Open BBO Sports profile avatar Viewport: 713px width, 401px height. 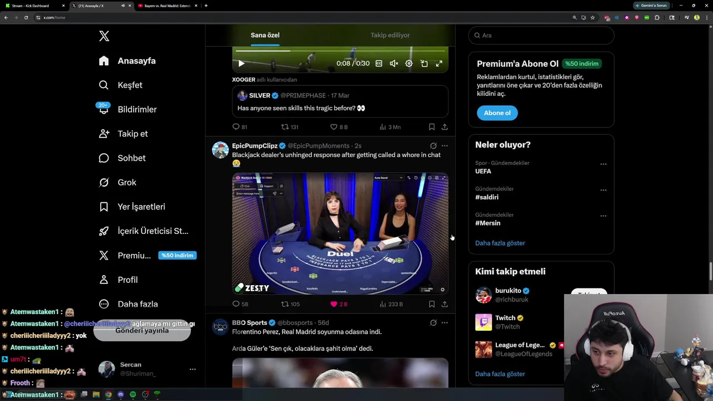[x=221, y=327]
